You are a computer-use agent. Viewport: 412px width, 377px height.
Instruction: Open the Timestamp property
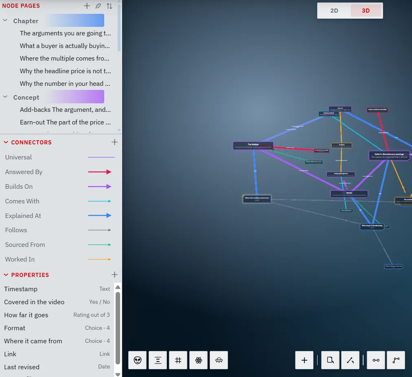(57, 289)
